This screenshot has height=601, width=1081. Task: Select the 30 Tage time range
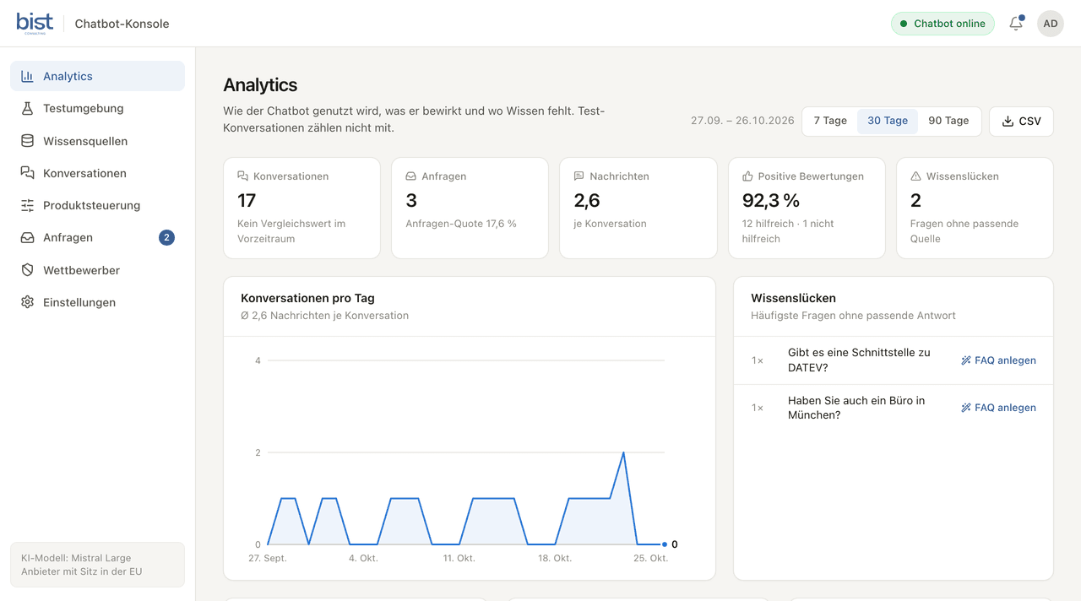pyautogui.click(x=888, y=121)
